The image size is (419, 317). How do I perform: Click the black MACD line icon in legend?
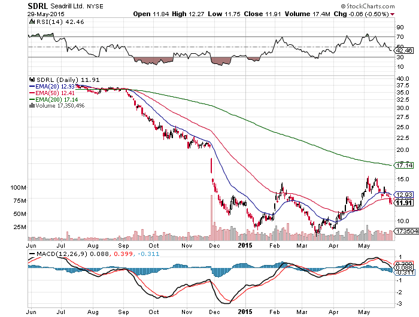coord(32,254)
